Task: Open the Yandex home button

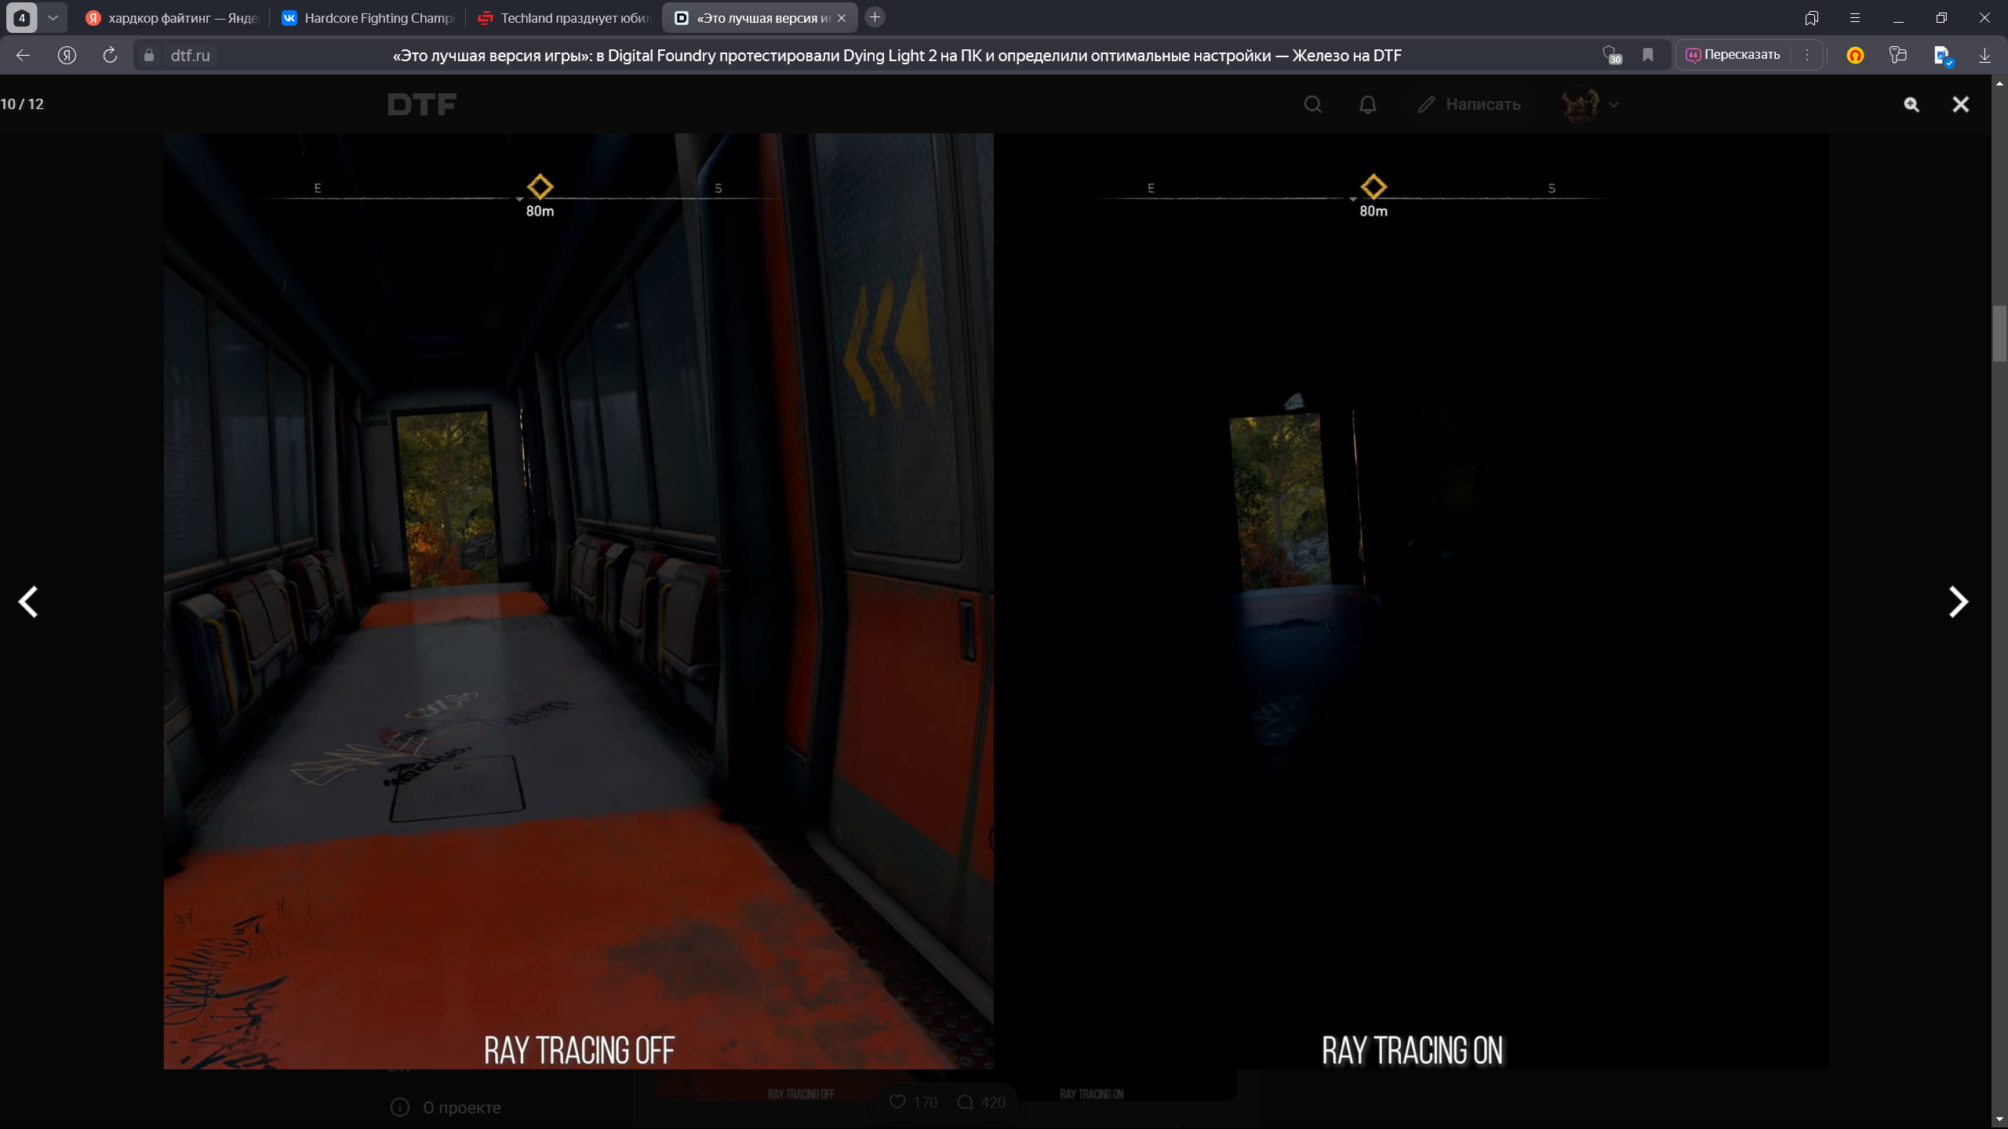Action: pos(67,55)
